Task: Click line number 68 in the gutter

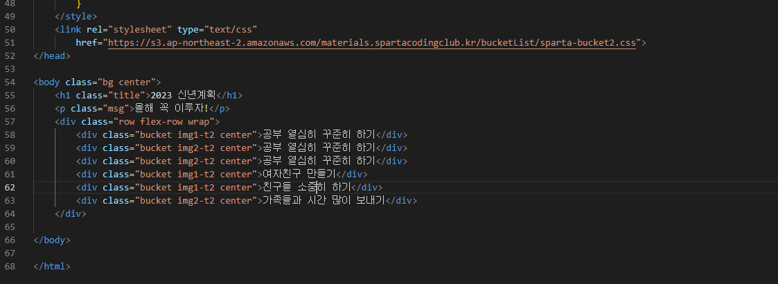Action: pos(10,267)
